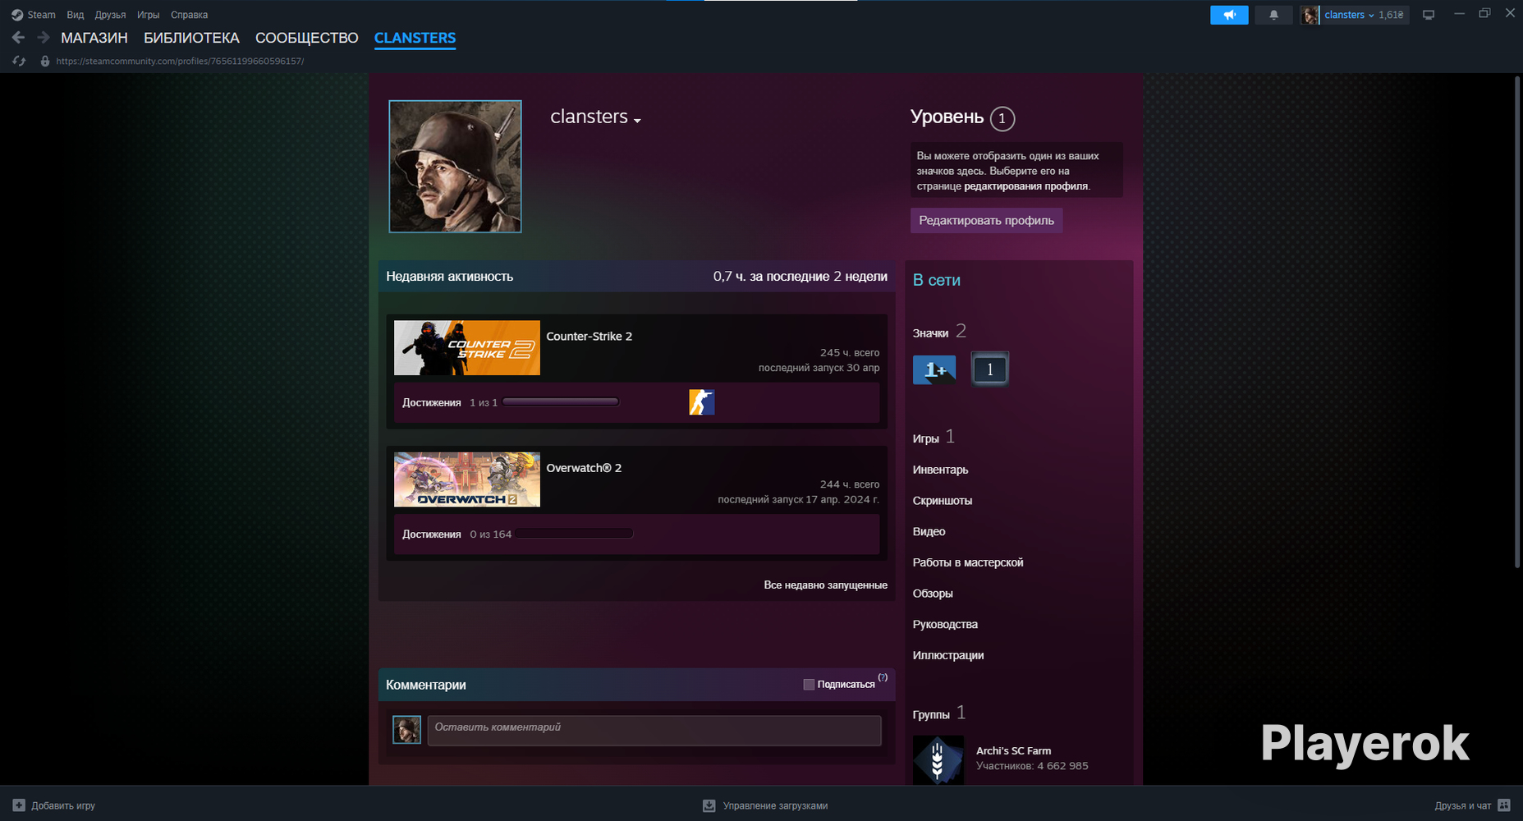Viewport: 1523px width, 821px height.
Task: Click Добавить игру label
Action: [63, 805]
